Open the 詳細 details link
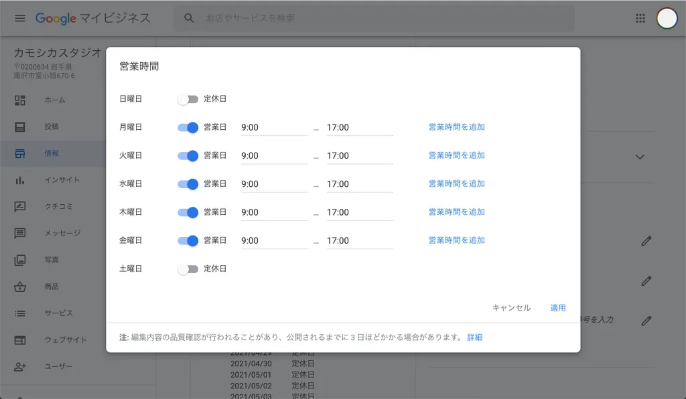The height and width of the screenshot is (399, 686). (x=475, y=337)
